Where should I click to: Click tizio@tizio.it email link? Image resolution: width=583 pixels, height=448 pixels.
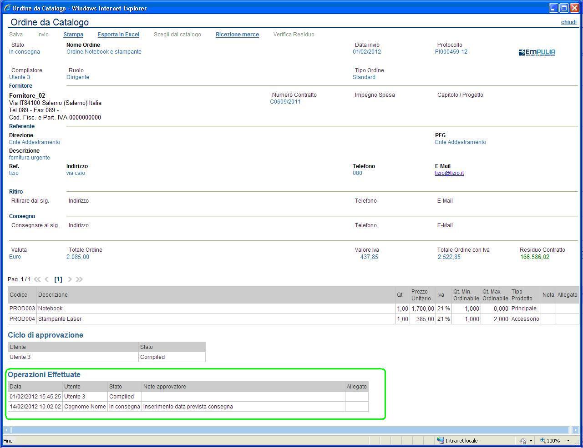click(449, 173)
